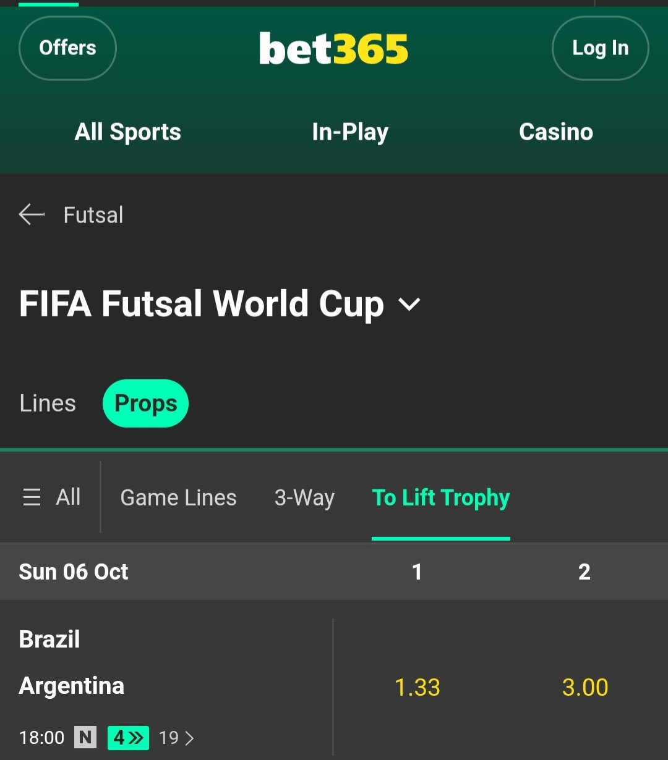668x760 pixels.
Task: Open the Casino section
Action: click(x=556, y=132)
